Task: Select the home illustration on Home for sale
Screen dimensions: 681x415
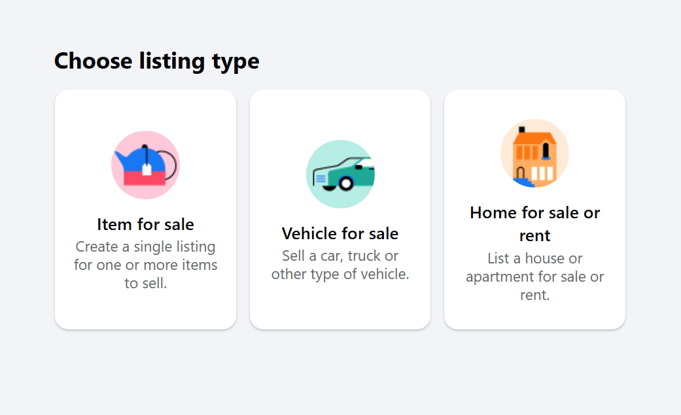Action: pyautogui.click(x=534, y=152)
